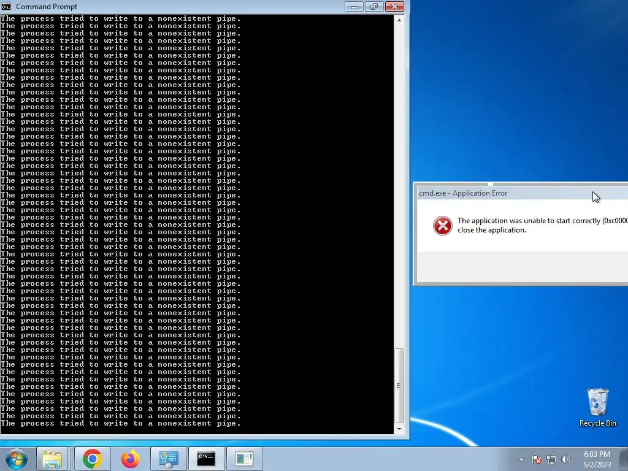Close the Command Prompt window

coord(394,6)
